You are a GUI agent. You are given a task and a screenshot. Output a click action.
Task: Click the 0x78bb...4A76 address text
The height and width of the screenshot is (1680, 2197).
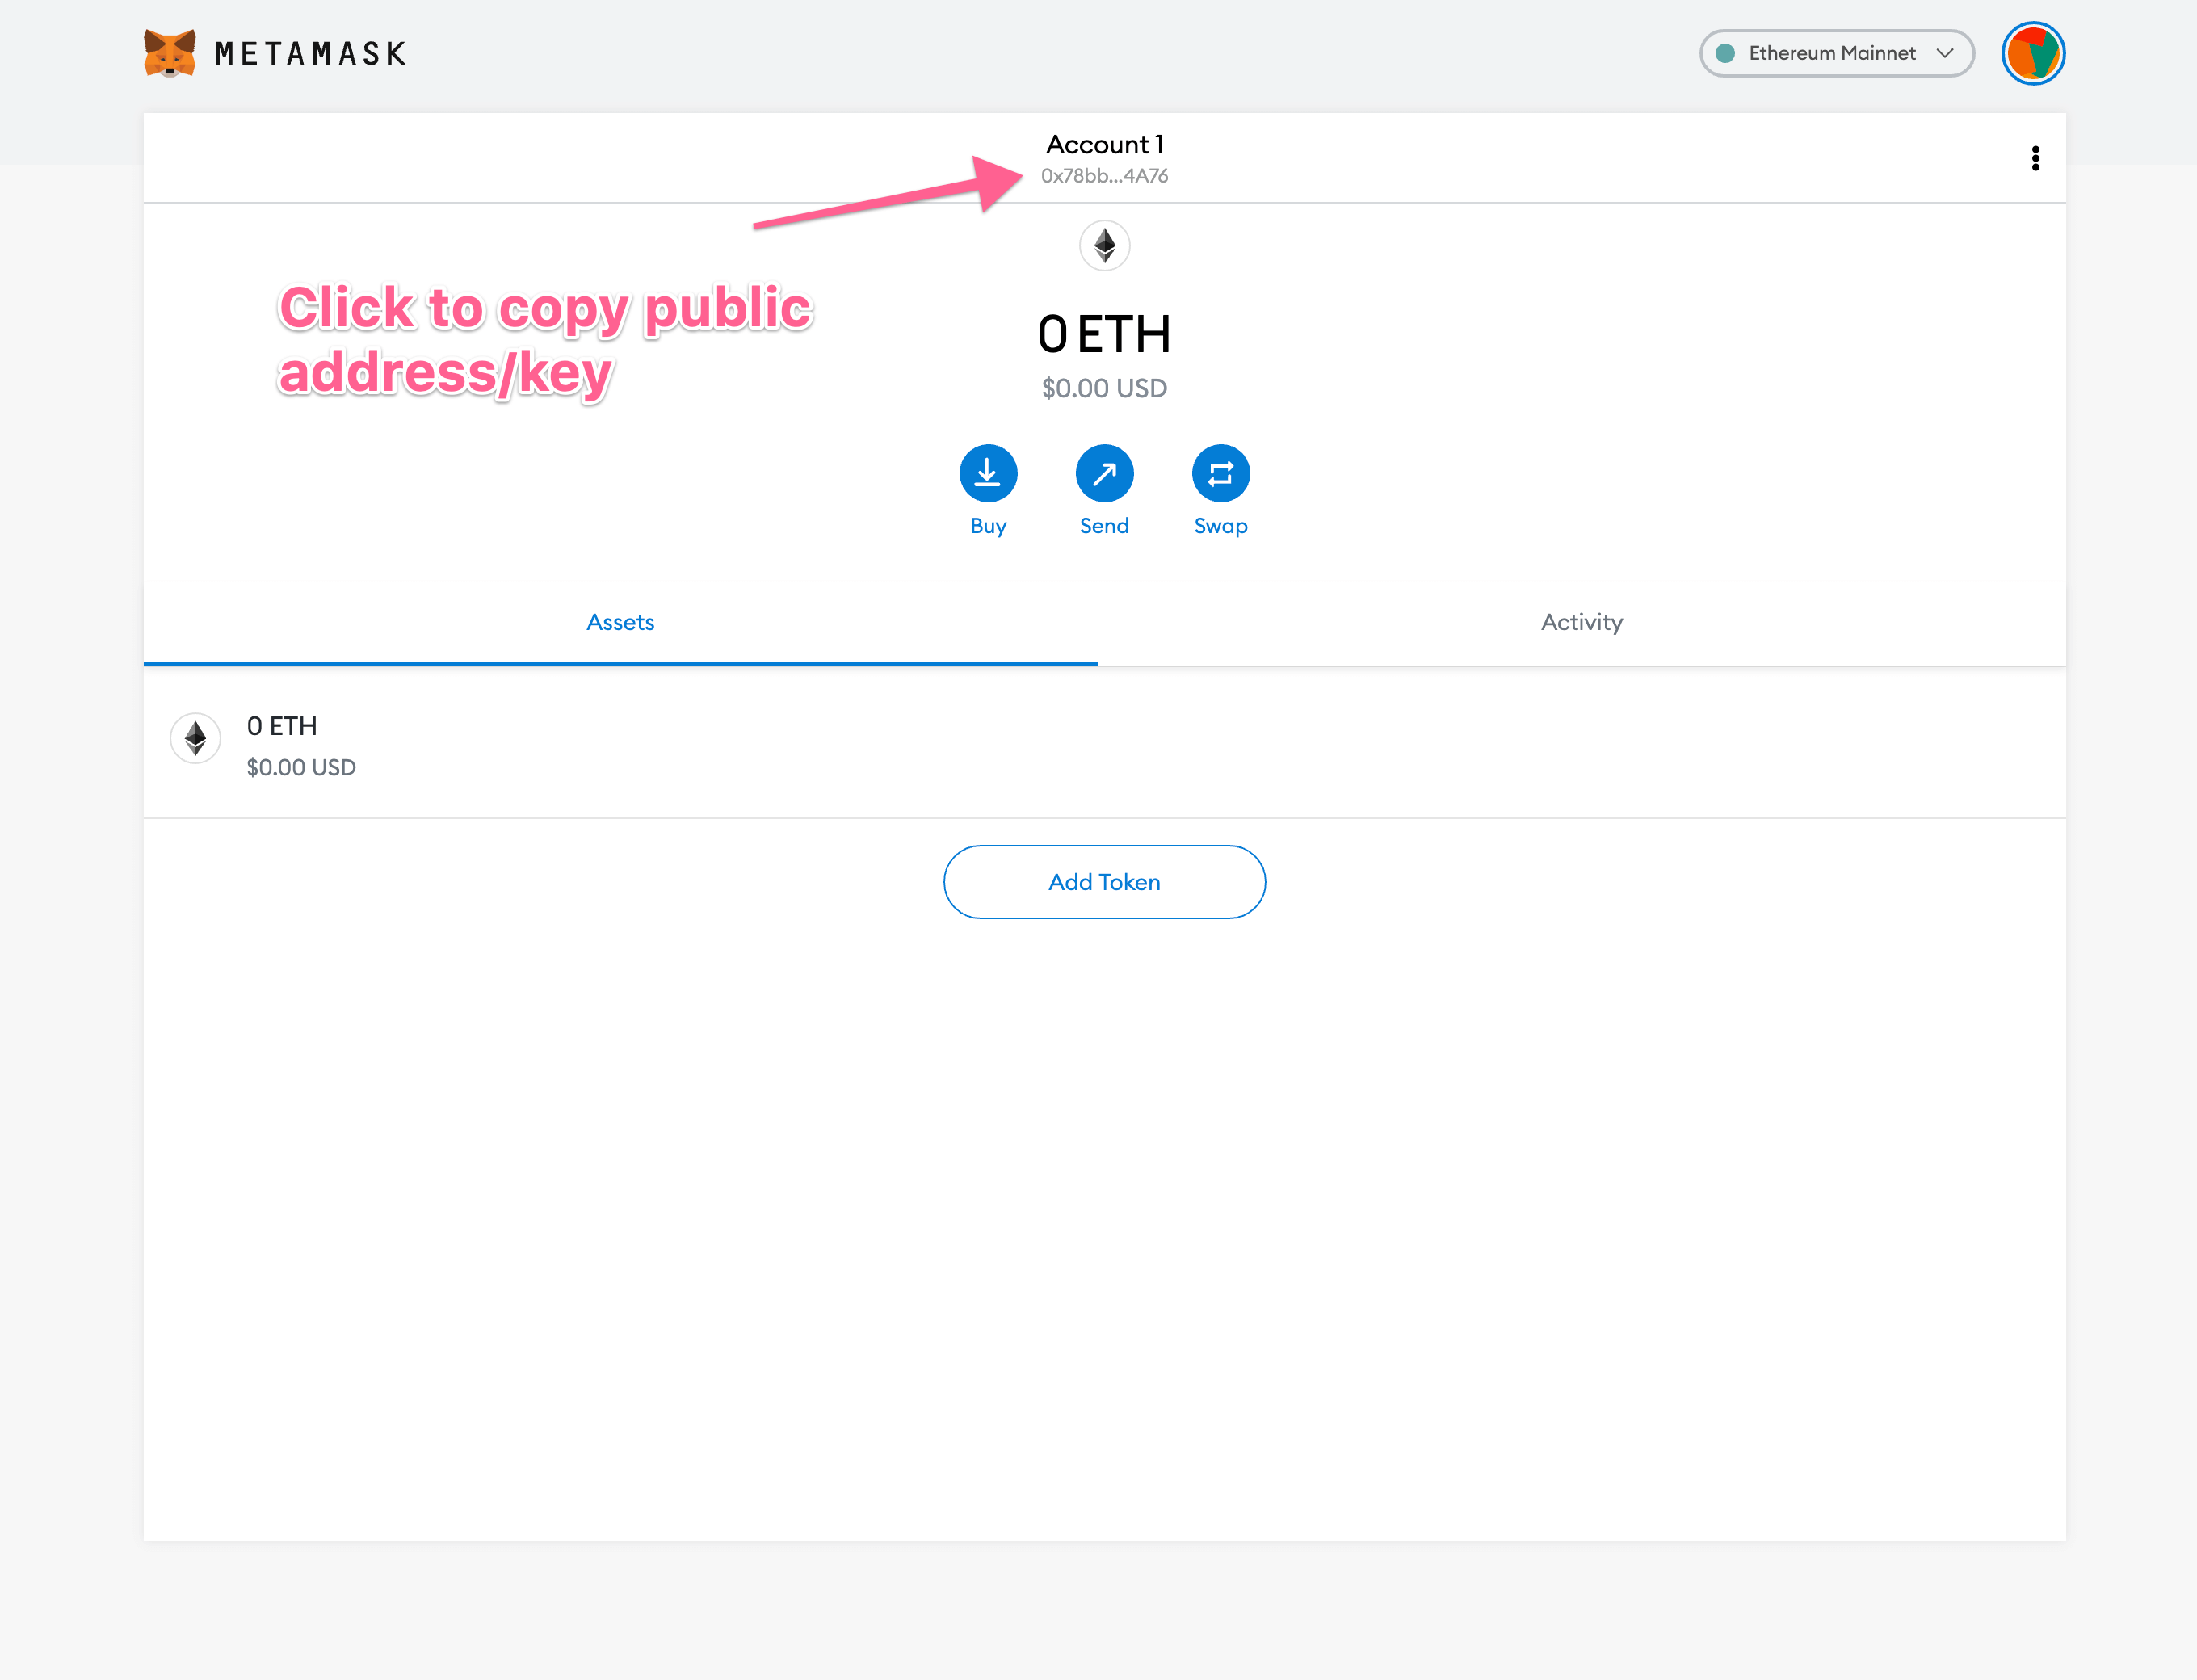point(1104,176)
